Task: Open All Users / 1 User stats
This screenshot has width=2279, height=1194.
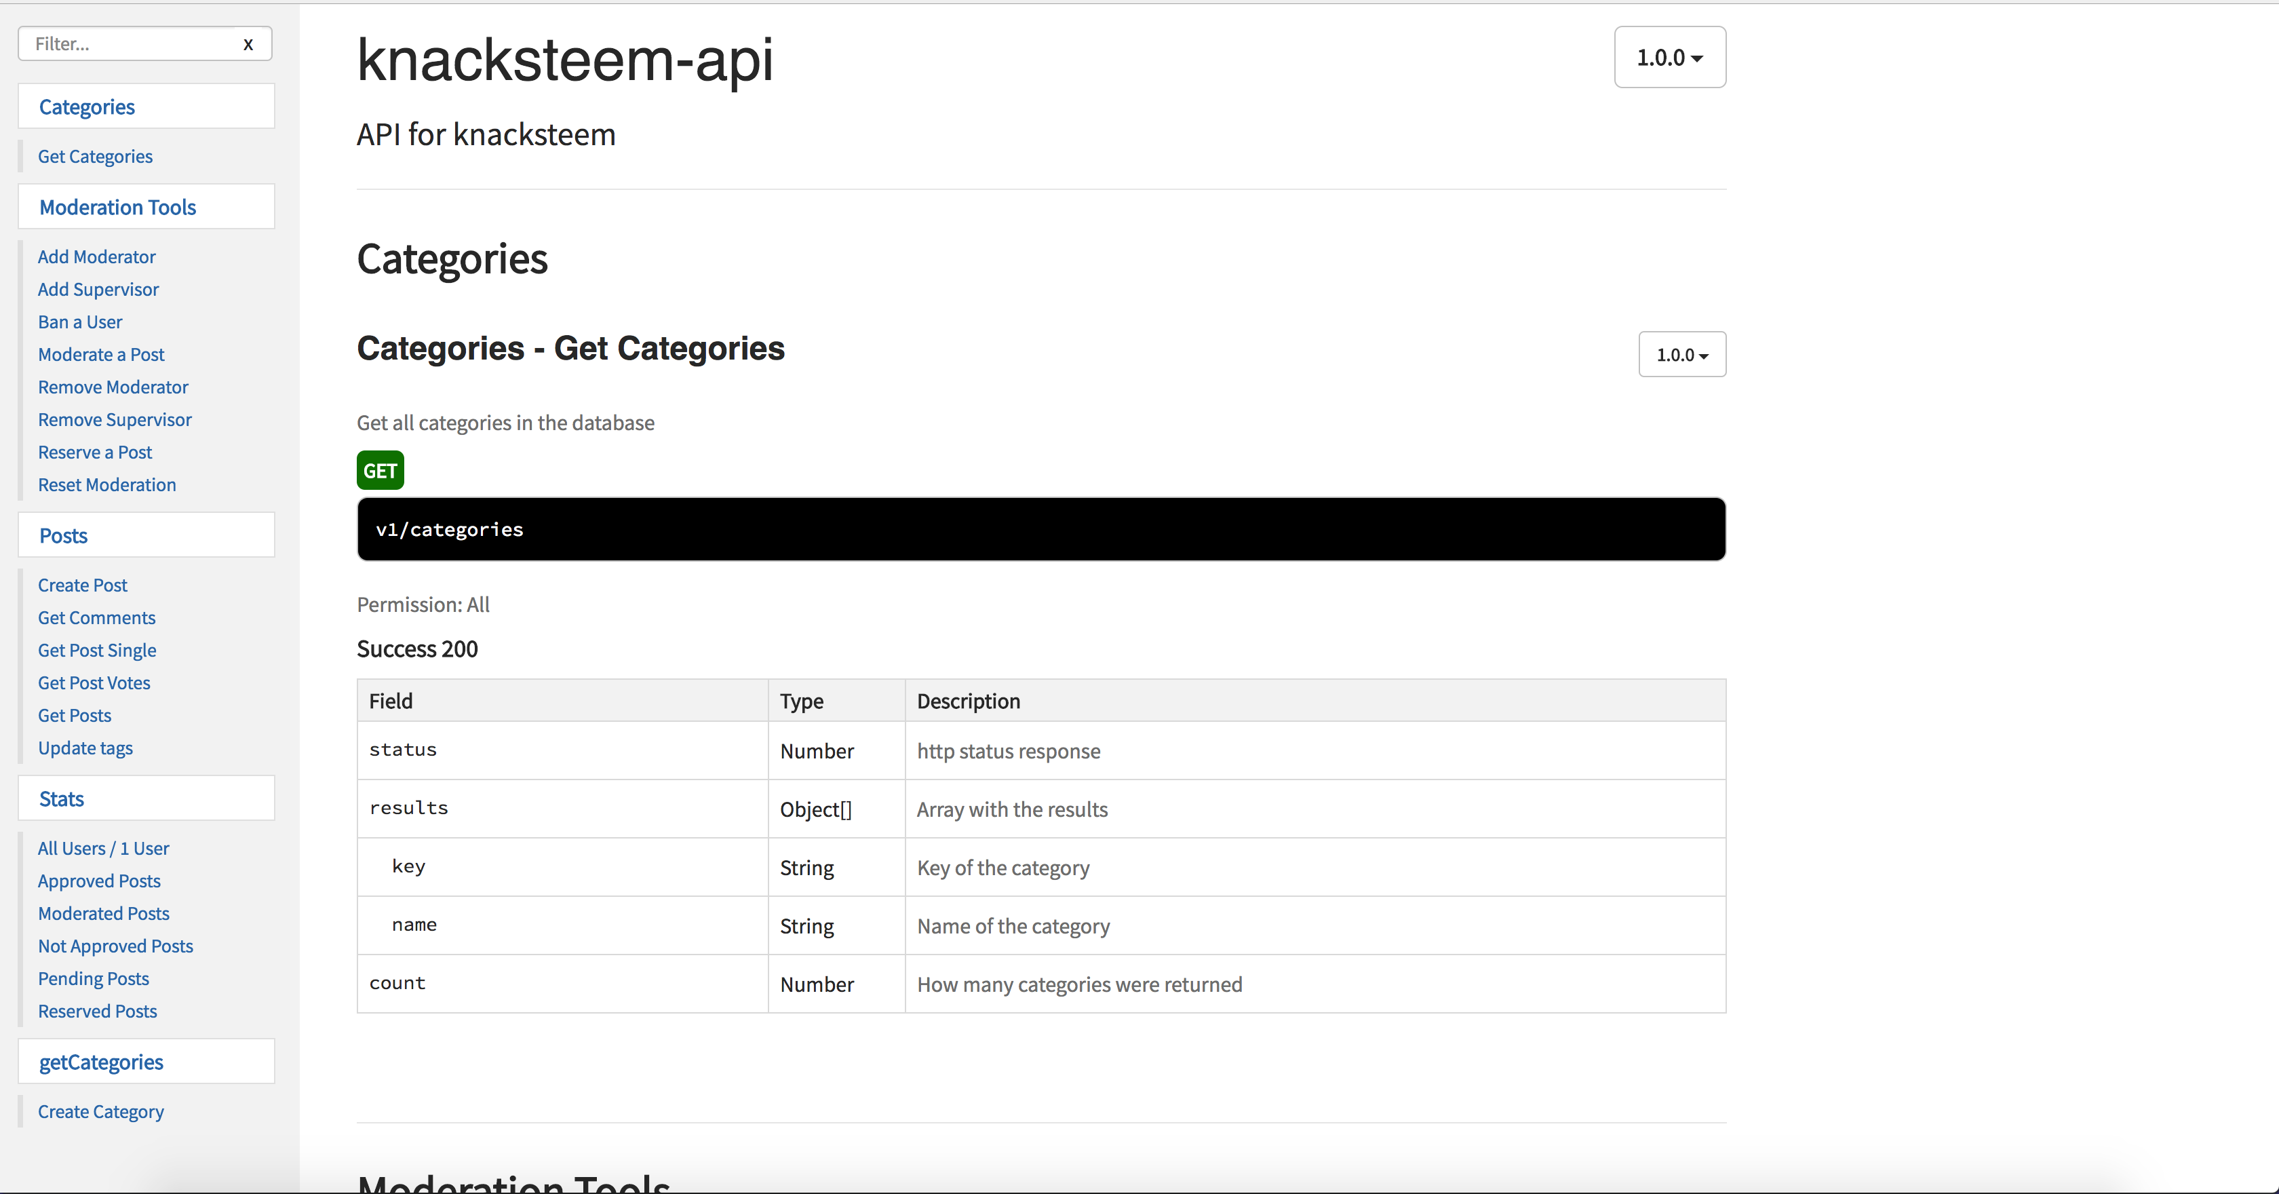Action: [x=104, y=849]
